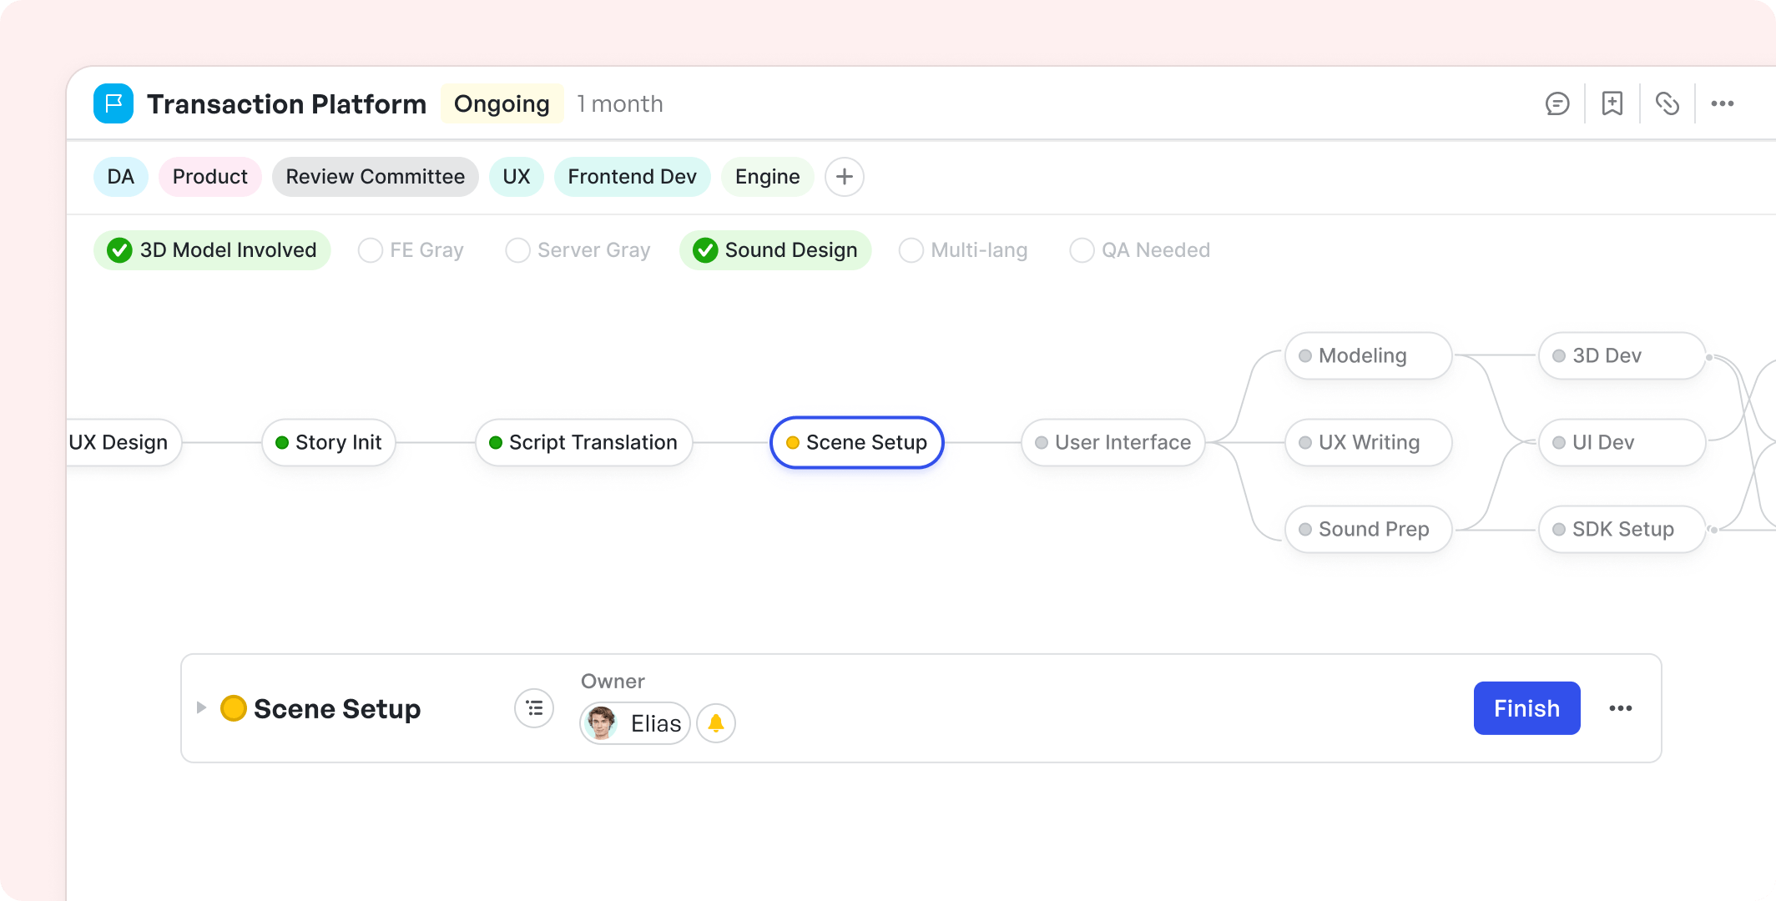Screen dimensions: 1776x901
Task: Click the bell reminder icon beside Elias
Action: point(716,723)
